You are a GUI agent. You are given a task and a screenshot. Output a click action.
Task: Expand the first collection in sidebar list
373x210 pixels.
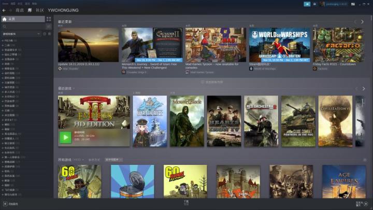click(x=3, y=41)
